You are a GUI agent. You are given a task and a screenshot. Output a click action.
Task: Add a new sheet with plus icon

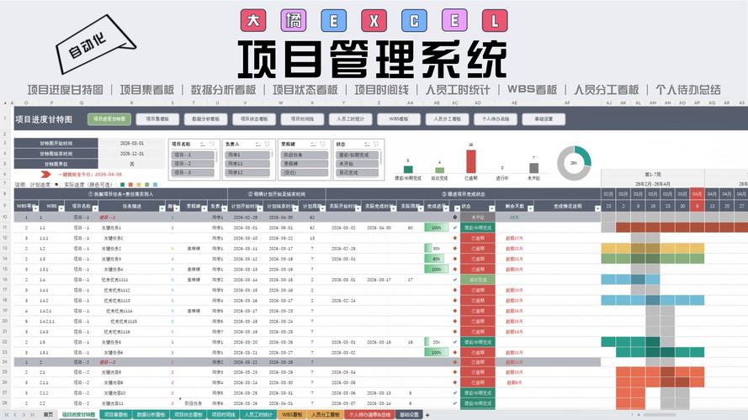pos(427,415)
